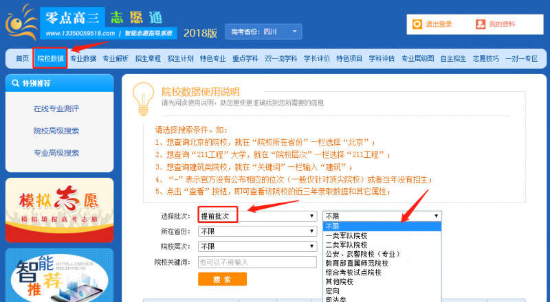Screen dimensions: 550x302
Task: Open 院校高级搜索 in sidebar
Action: (x=56, y=130)
